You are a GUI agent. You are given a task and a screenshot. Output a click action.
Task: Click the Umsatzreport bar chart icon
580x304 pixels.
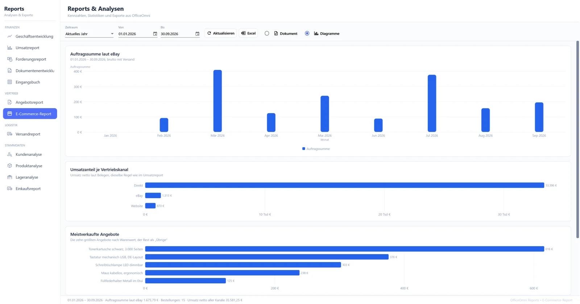click(x=10, y=48)
